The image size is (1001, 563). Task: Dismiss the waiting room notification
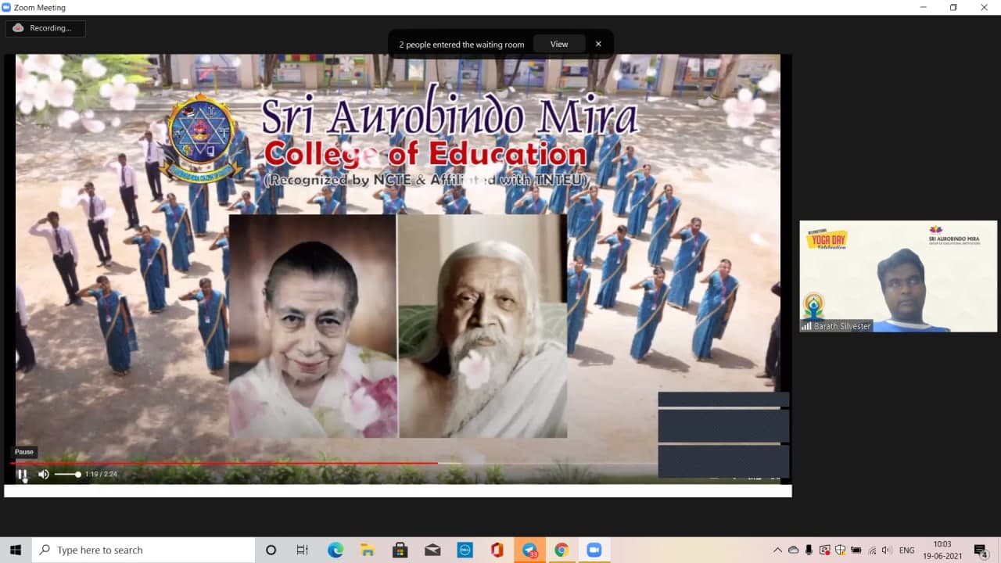[x=598, y=45]
